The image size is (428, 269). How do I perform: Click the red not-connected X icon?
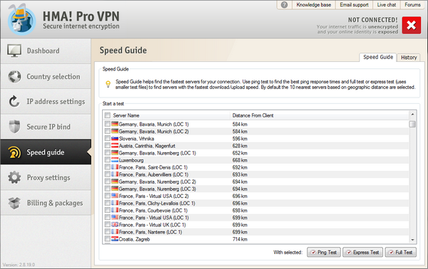412,26
